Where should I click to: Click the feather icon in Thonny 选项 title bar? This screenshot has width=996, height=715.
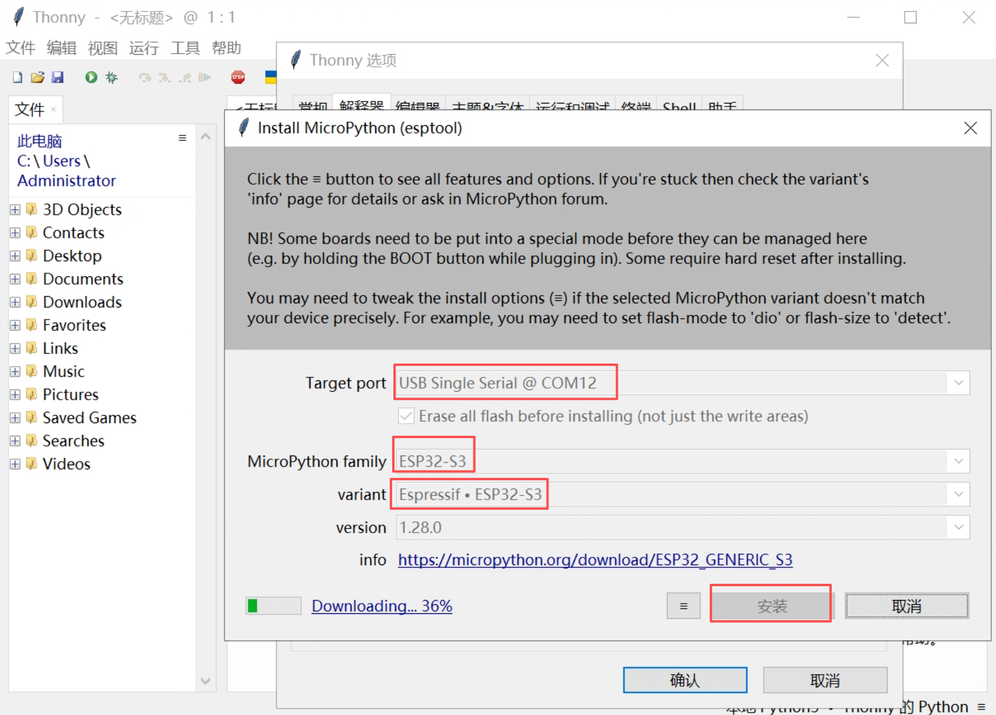point(295,60)
